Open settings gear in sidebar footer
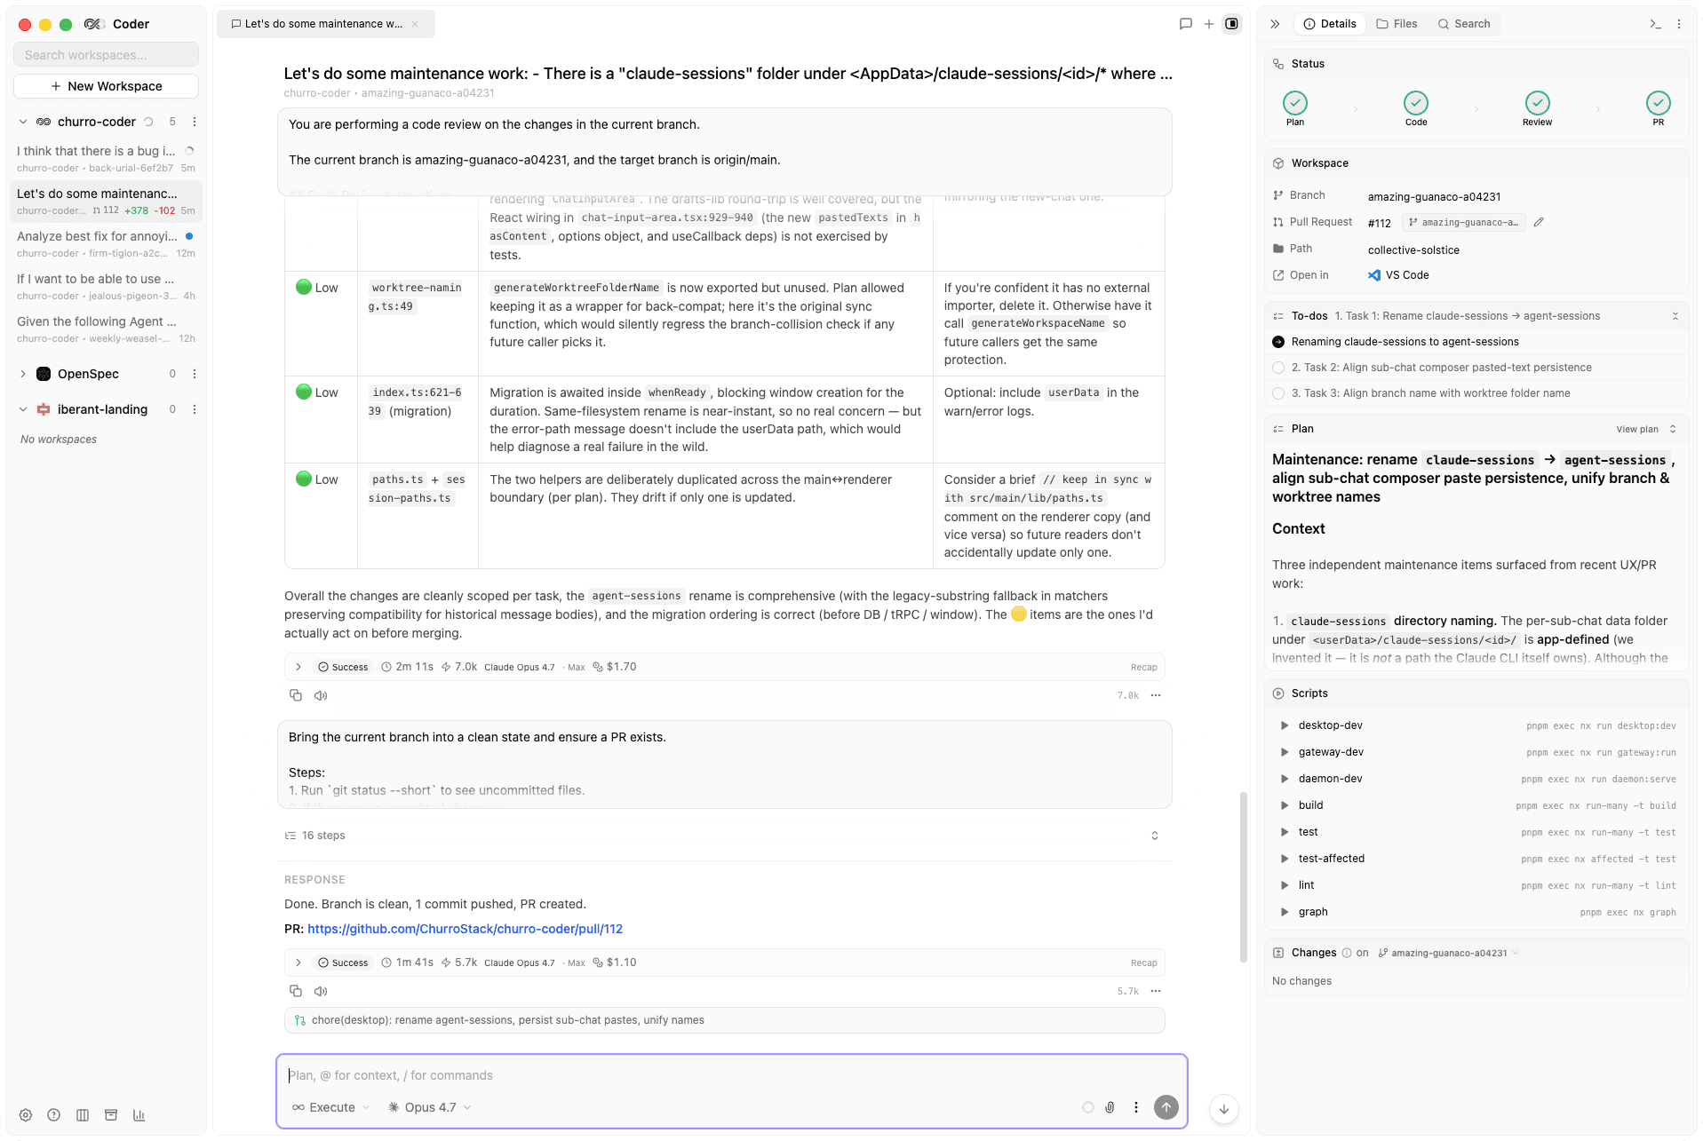This screenshot has width=1703, height=1141. tap(26, 1115)
